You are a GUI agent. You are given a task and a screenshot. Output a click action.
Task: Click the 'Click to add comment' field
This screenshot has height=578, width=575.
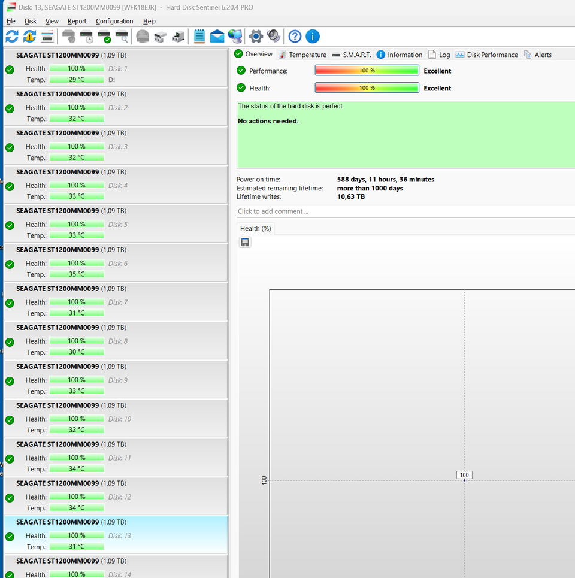pyautogui.click(x=405, y=211)
